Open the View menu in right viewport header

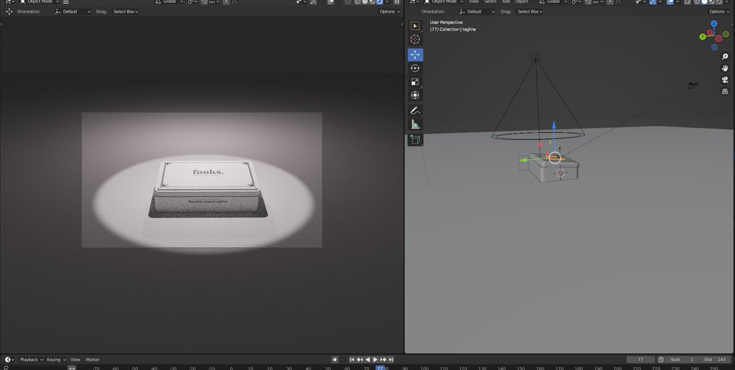[x=473, y=2]
